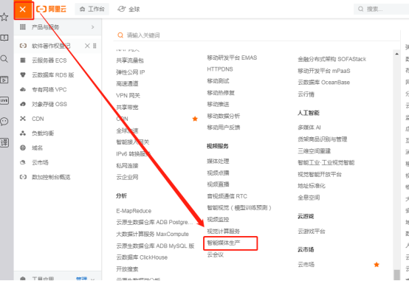409x281 pixels.
Task: Open 软件著作权登记 shortcut
Action: [x=51, y=46]
